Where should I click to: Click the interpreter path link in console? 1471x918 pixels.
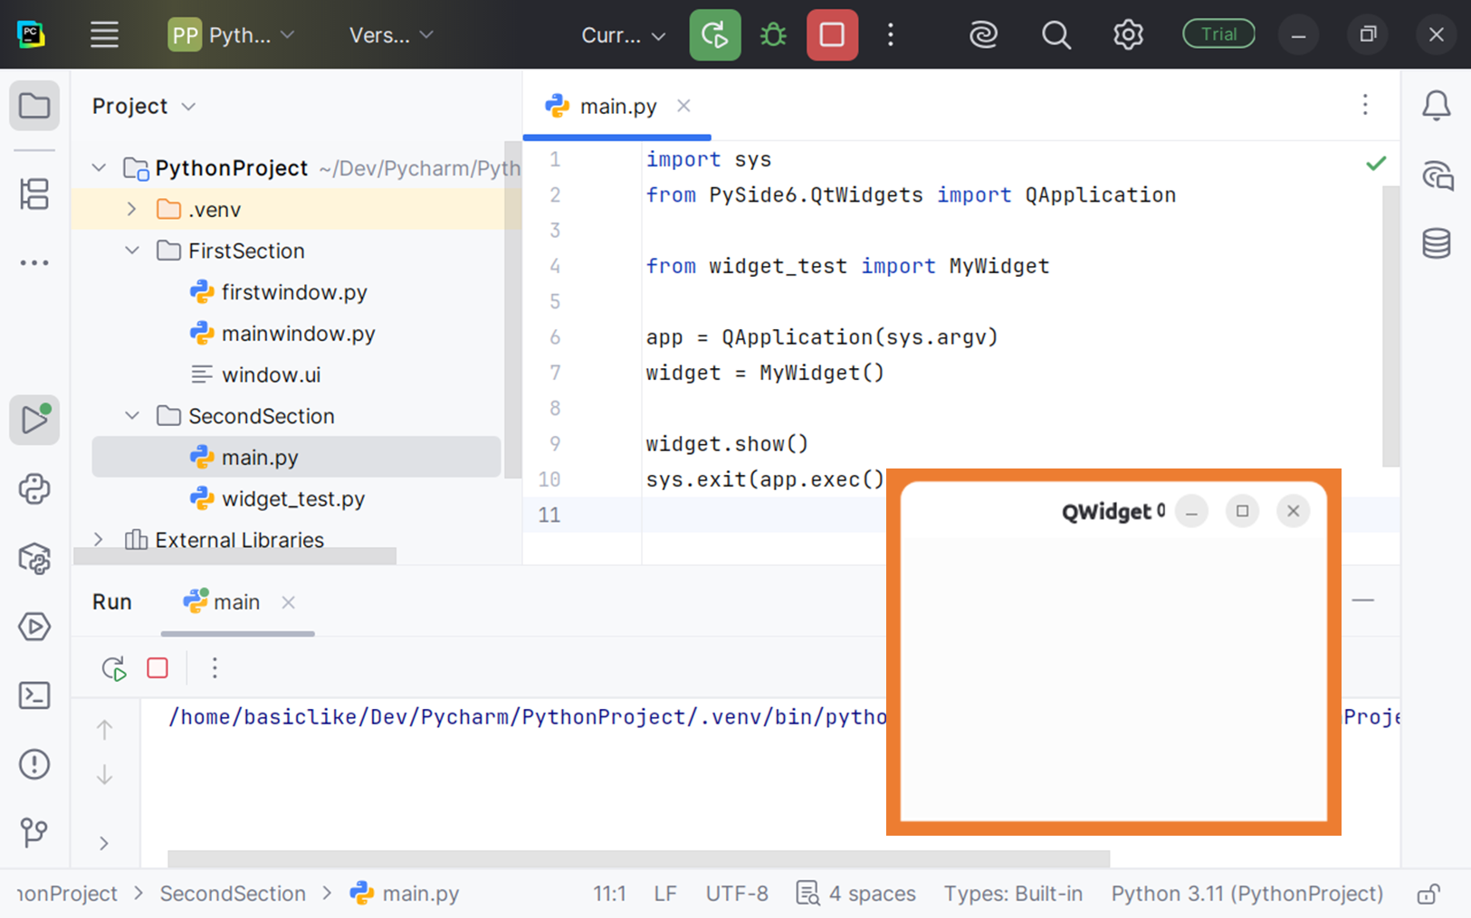(528, 717)
